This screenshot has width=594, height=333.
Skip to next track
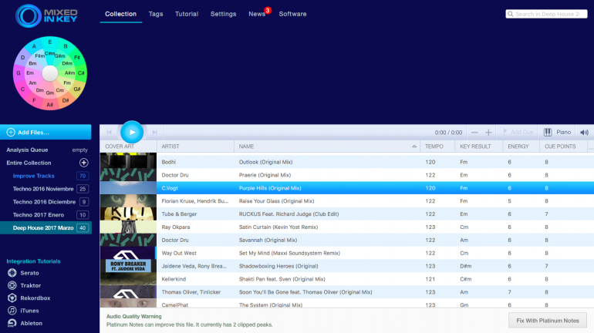[x=154, y=132]
